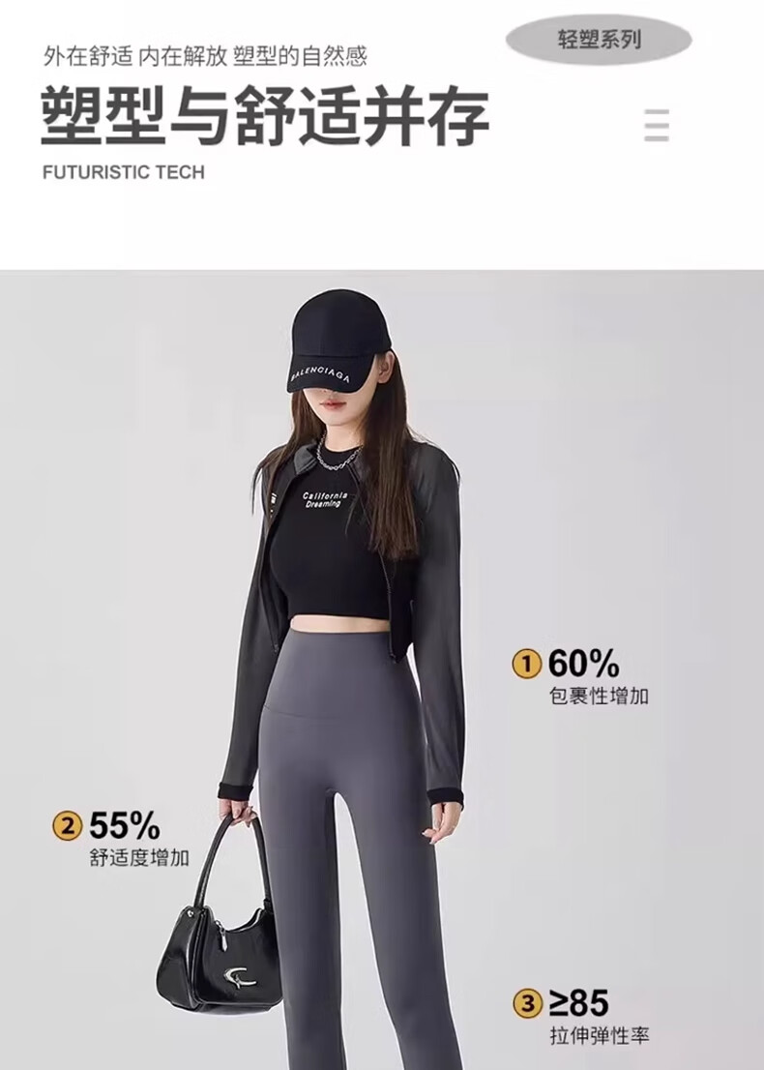Click the ≥85 figure
Viewport: 764px width, 1070px height.
[578, 1004]
